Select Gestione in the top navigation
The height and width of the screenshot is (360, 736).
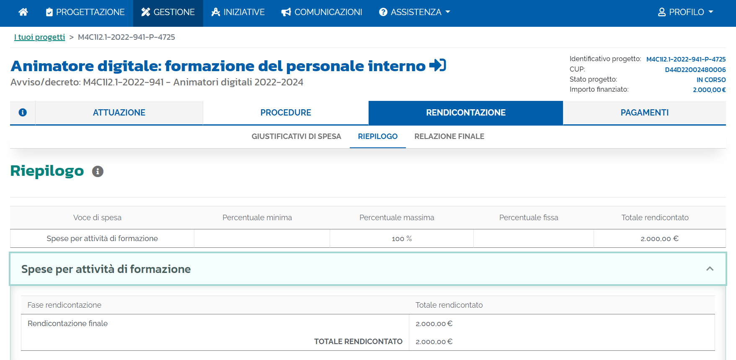pyautogui.click(x=168, y=12)
